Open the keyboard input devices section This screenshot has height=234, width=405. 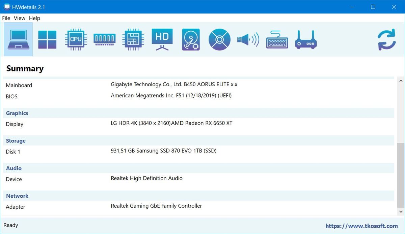click(277, 39)
